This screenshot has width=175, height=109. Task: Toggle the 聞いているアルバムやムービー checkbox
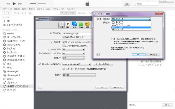click(64, 42)
